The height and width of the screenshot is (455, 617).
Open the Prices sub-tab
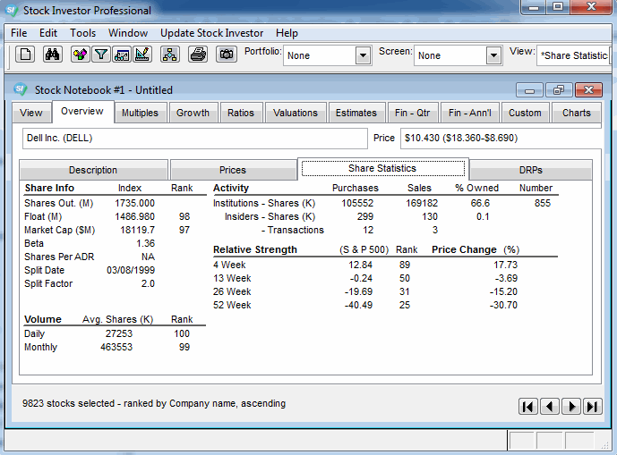click(x=233, y=170)
